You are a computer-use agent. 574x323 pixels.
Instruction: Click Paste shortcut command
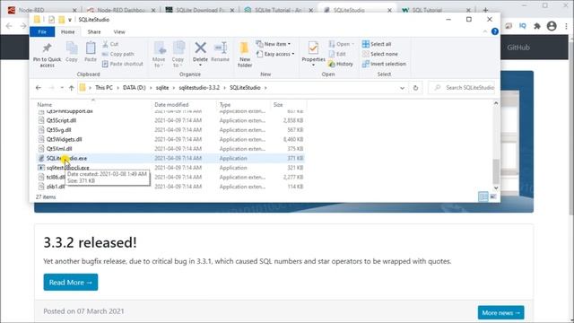coord(122,64)
